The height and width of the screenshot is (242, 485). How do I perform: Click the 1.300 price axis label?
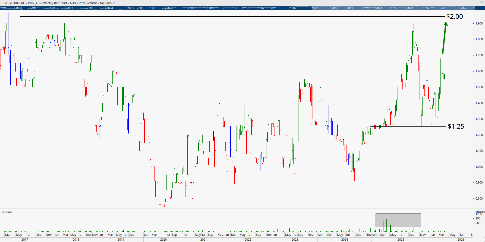479,119
